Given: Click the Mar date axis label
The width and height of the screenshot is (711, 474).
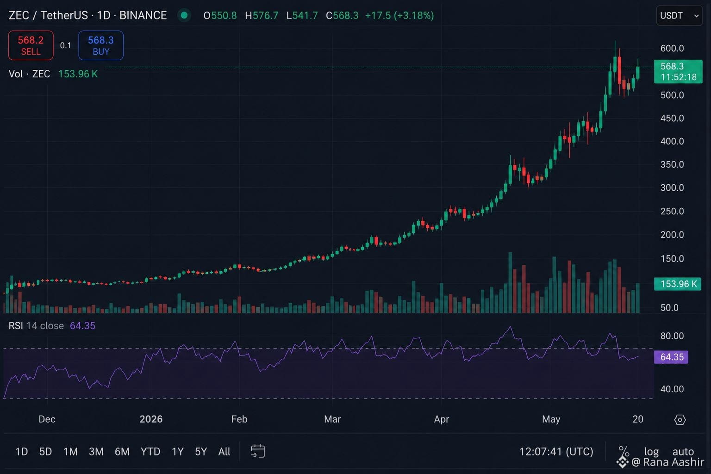Looking at the screenshot, I should coord(332,419).
